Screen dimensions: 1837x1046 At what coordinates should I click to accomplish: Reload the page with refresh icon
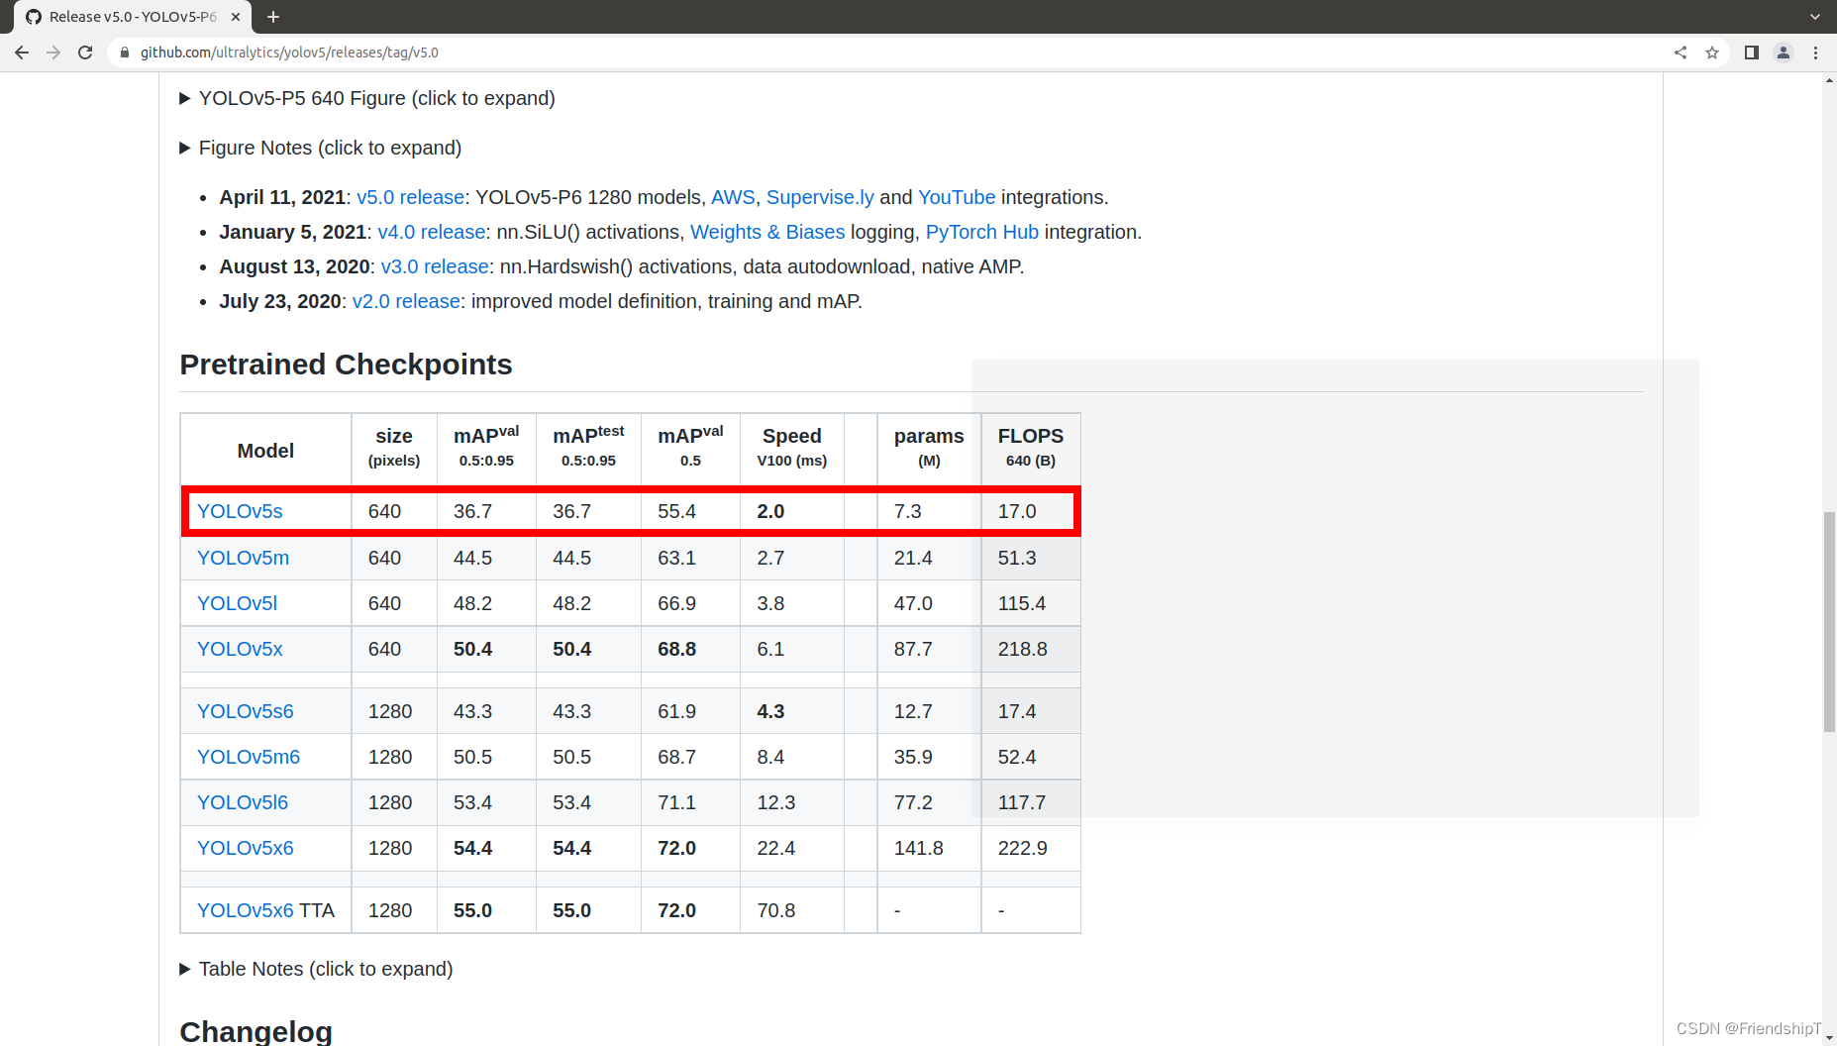click(85, 52)
